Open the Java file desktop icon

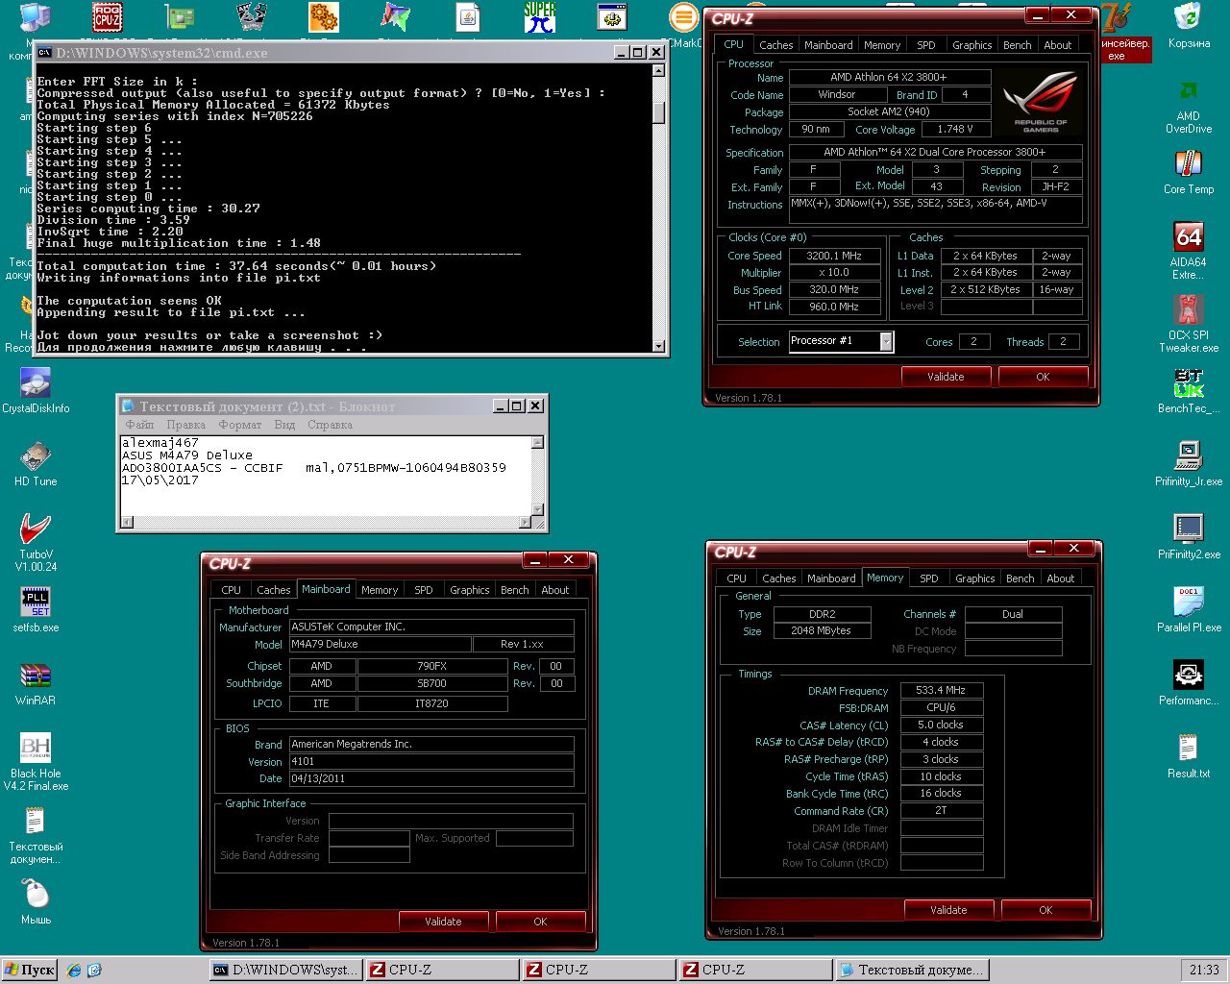coord(468,17)
